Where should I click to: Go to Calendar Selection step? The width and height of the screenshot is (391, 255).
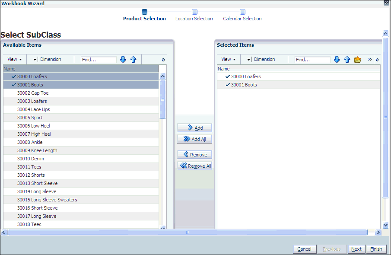tap(242, 16)
